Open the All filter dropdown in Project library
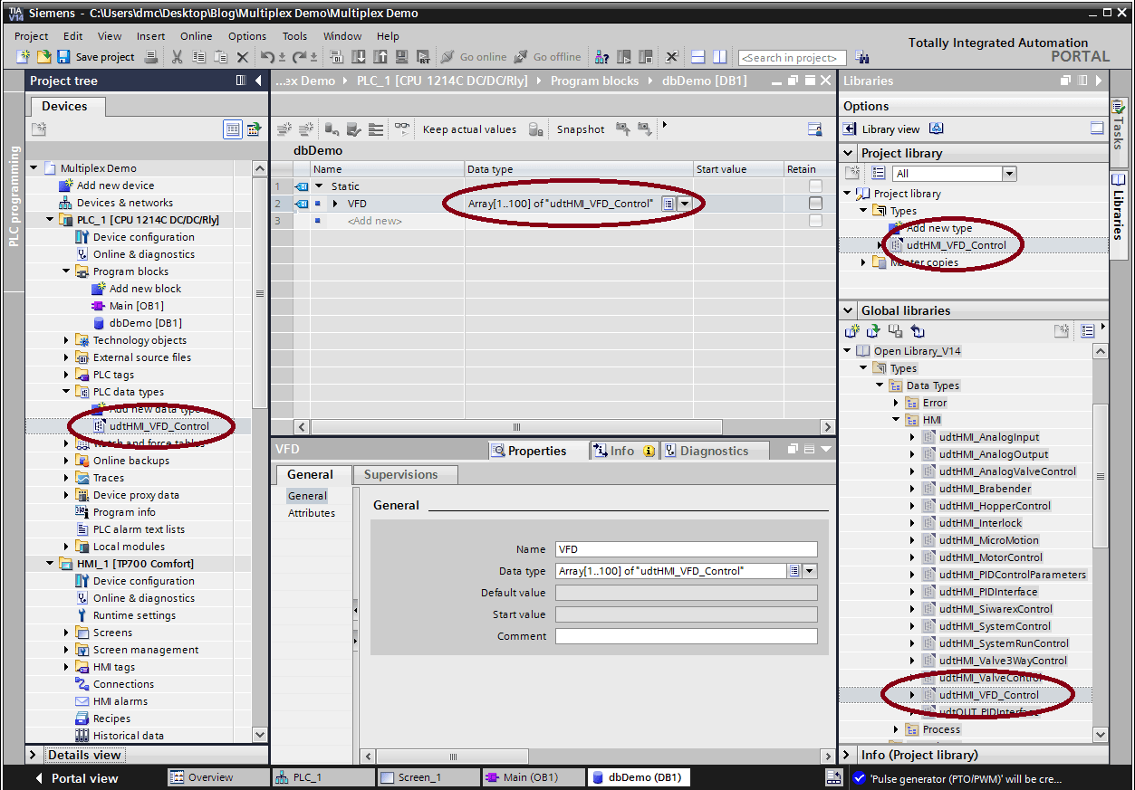1135x790 pixels. tap(1009, 174)
